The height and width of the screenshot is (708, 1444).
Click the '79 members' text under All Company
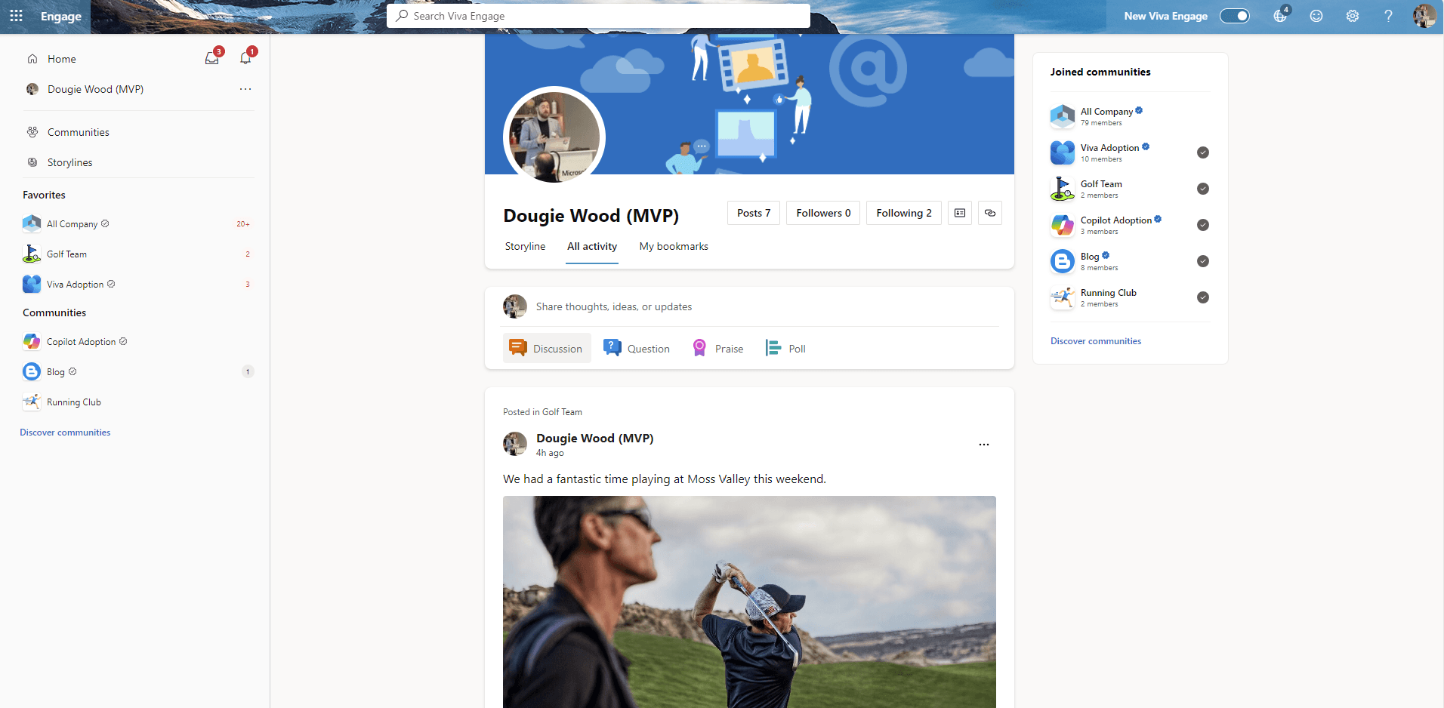(1101, 123)
